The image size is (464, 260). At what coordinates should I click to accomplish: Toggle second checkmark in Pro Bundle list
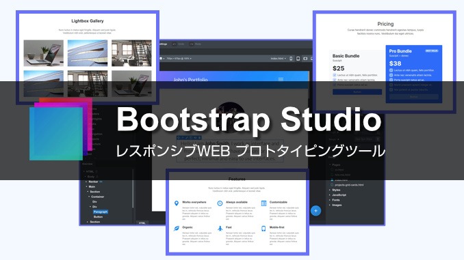click(391, 75)
